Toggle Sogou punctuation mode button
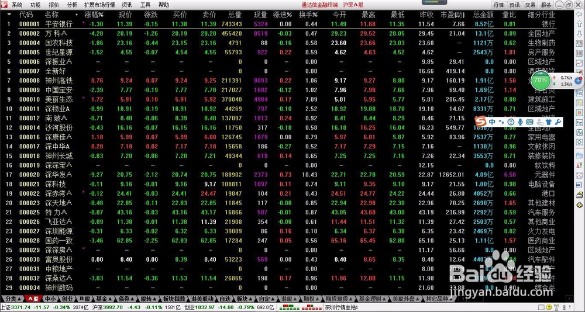Screen dimensions: 585x312 point(501,122)
